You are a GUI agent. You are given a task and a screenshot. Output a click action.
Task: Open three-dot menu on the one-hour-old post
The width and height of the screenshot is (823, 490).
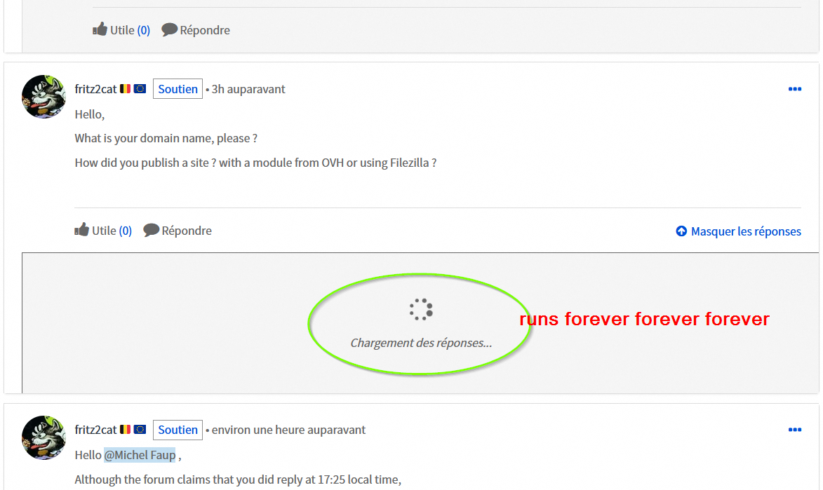795,430
